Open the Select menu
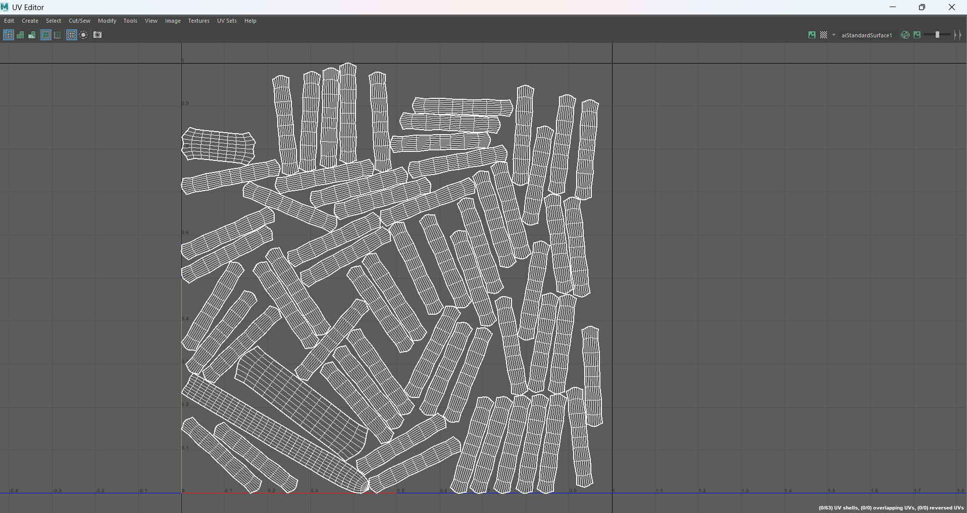 54,21
